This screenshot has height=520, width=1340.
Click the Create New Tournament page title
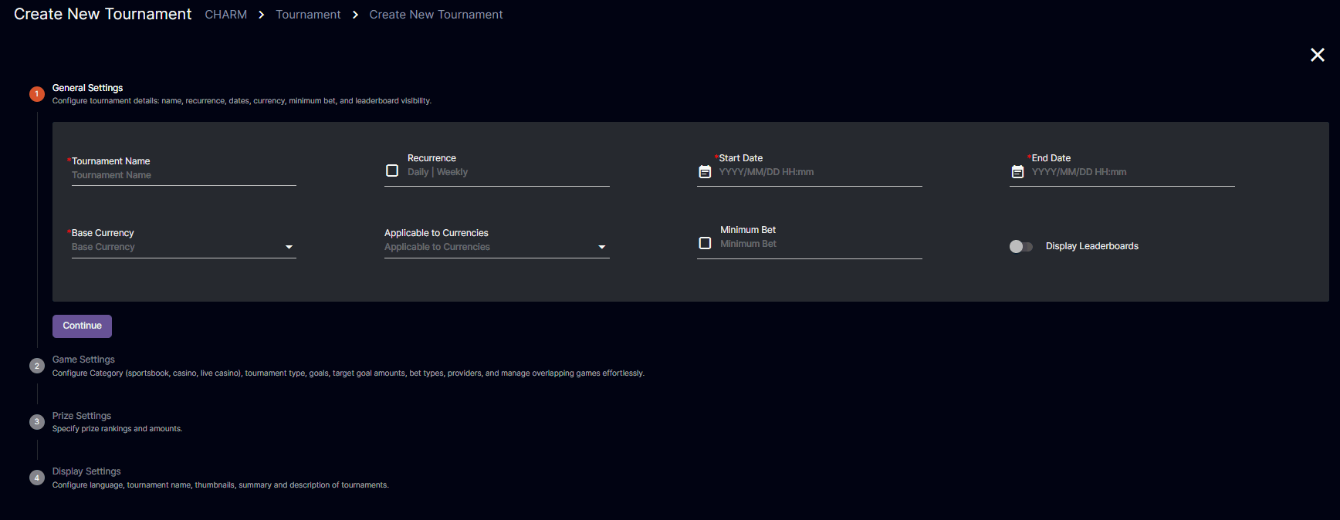(x=103, y=15)
